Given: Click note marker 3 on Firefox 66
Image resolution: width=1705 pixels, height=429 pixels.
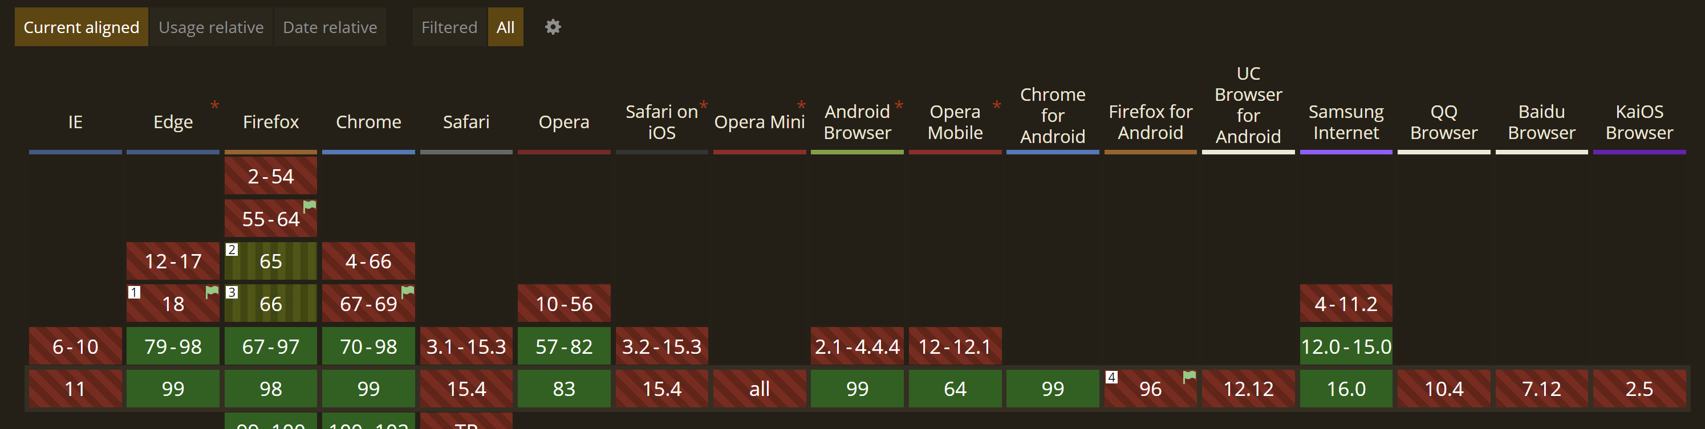Looking at the screenshot, I should (232, 292).
